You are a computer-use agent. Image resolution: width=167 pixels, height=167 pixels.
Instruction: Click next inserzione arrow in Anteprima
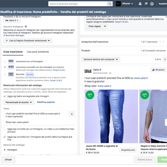click(x=163, y=42)
